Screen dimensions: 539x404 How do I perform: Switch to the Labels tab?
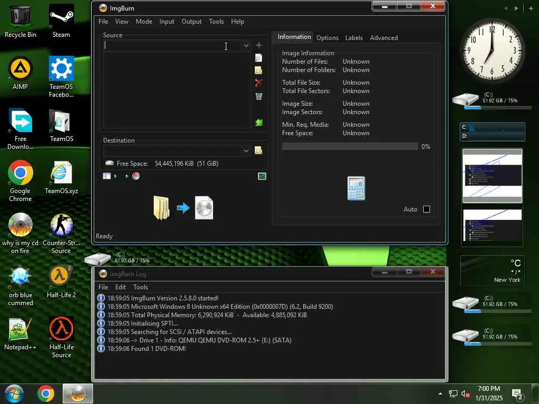[354, 38]
